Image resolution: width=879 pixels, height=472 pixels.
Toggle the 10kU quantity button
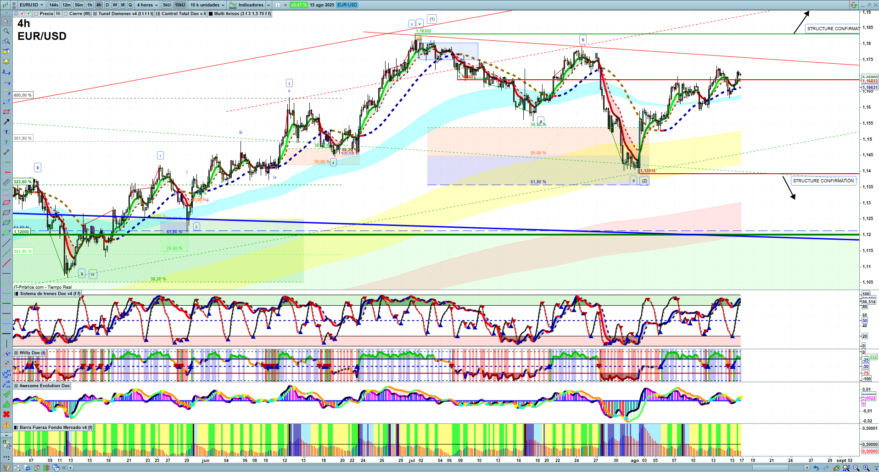pos(180,5)
